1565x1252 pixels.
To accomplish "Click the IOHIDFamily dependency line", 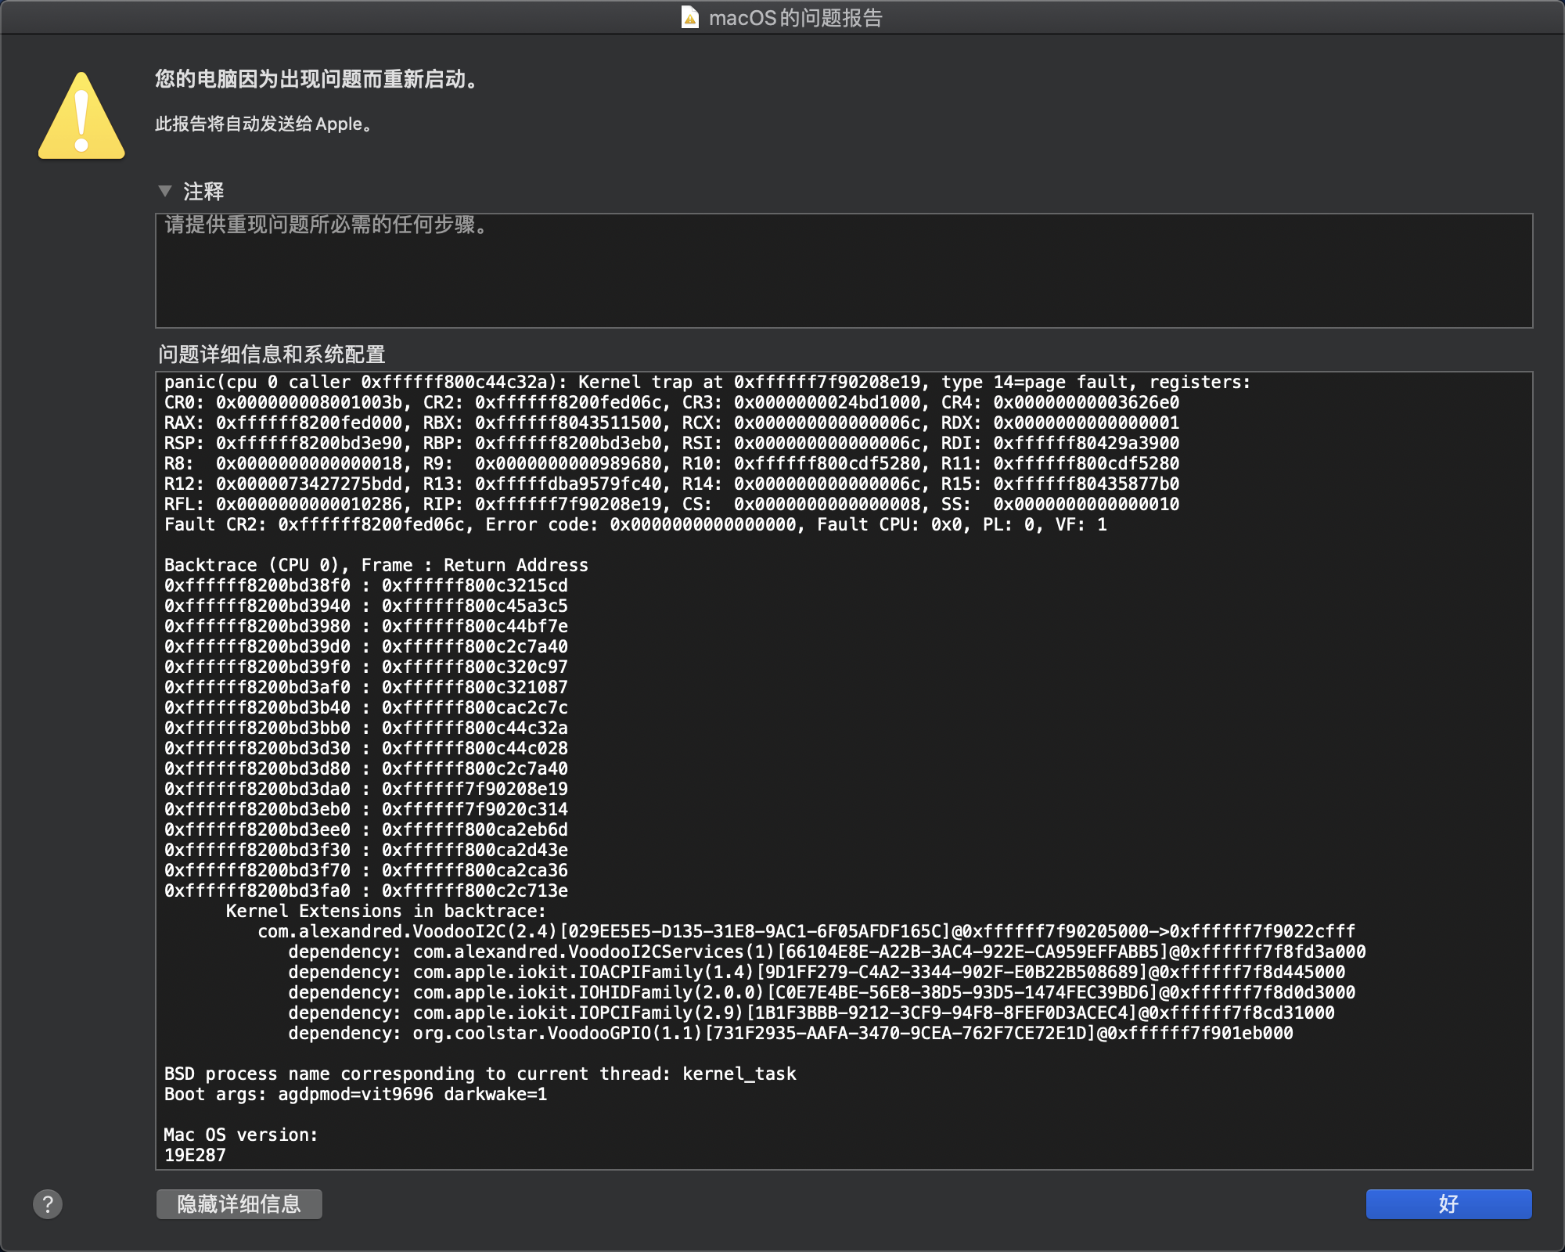I will 822,992.
